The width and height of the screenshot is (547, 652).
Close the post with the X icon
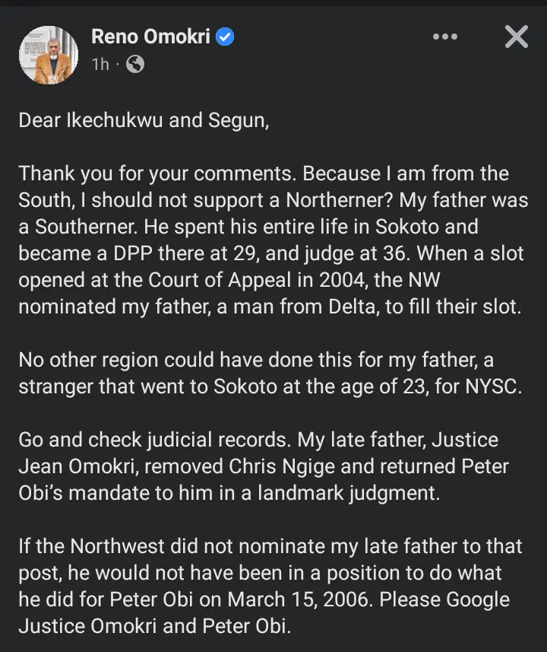pos(517,37)
